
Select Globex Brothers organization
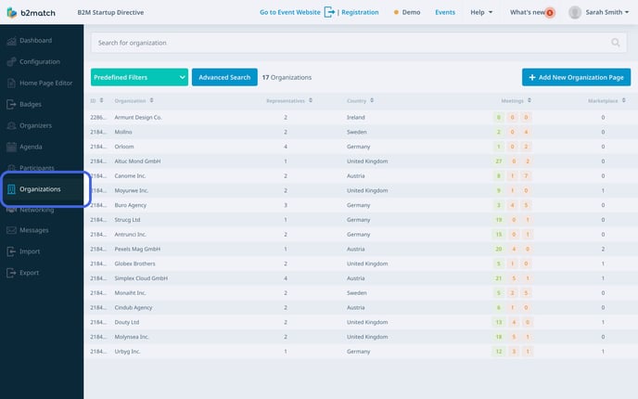[x=134, y=264]
